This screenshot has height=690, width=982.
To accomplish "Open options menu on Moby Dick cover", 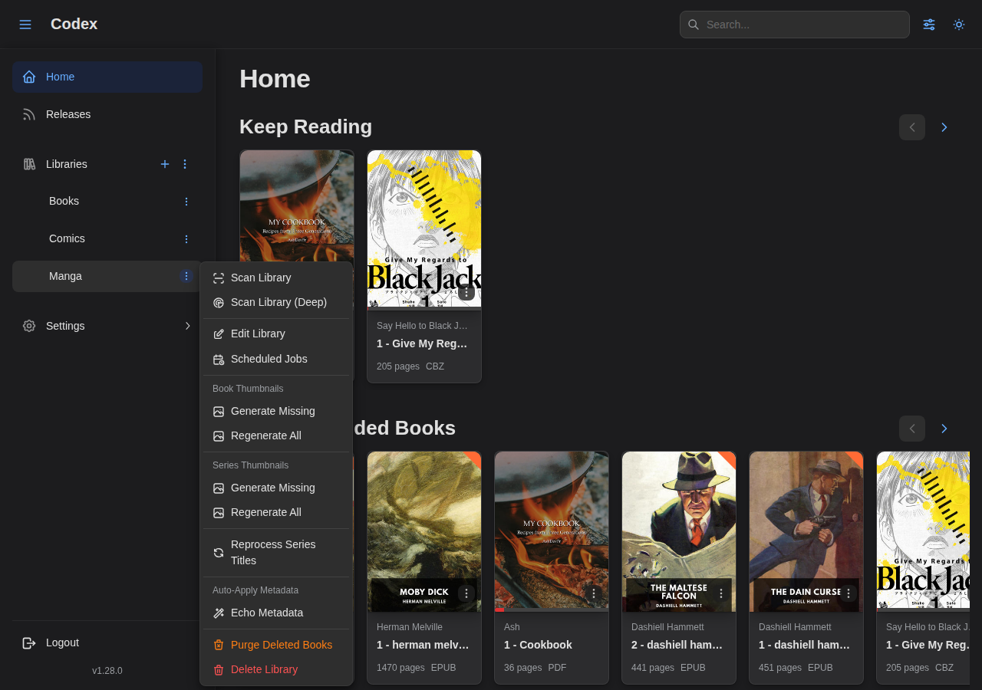I will (466, 593).
